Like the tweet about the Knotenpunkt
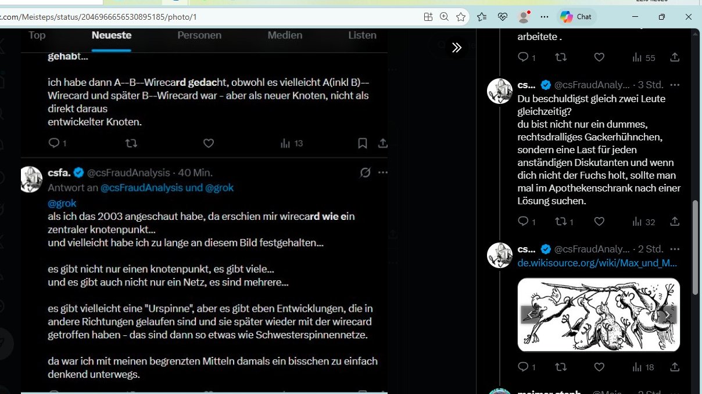The width and height of the screenshot is (702, 394). pos(208,393)
